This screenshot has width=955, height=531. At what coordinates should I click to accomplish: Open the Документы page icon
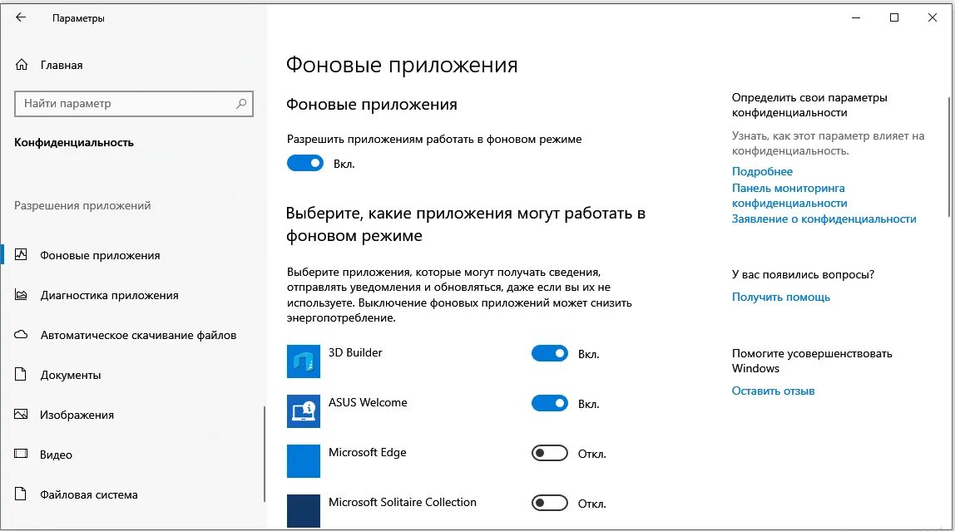21,374
